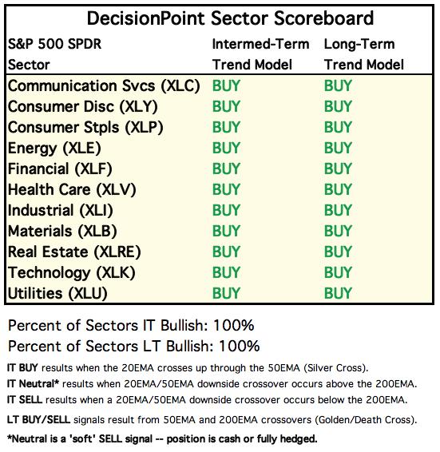Click Percent of Sectors IT Bullish line
This screenshot has width=440, height=452.
(131, 326)
